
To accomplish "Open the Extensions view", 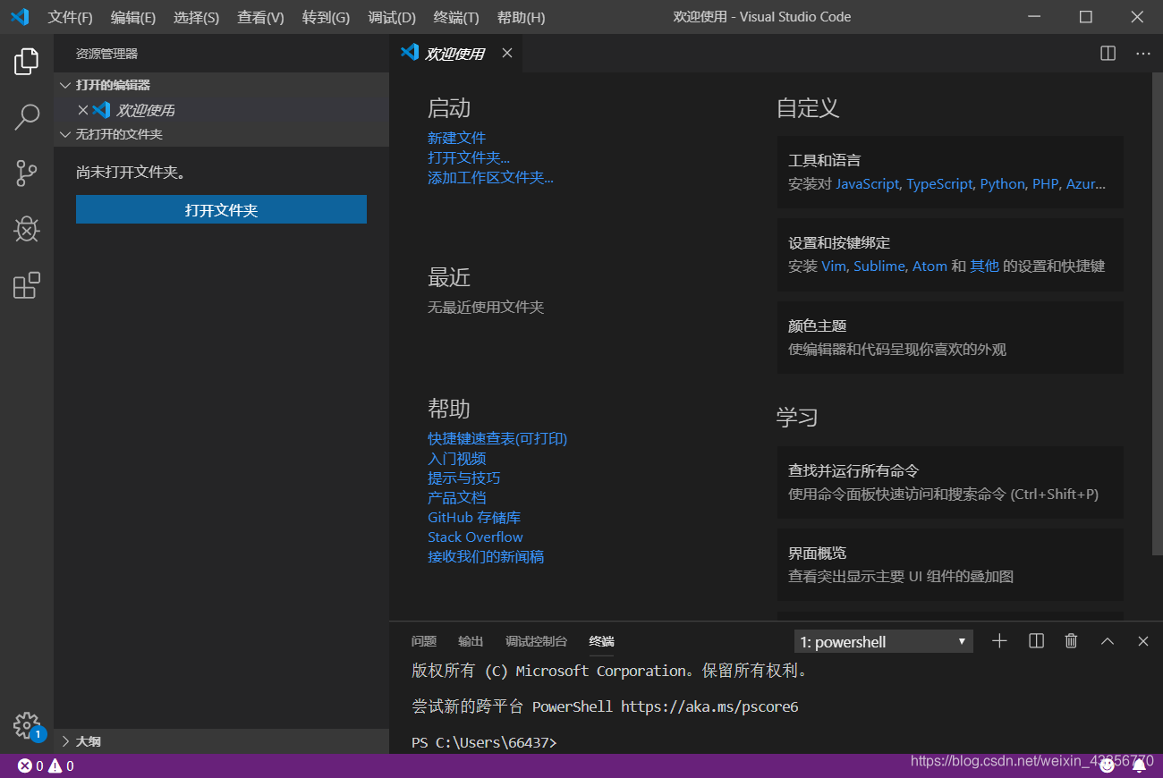I will pyautogui.click(x=27, y=285).
